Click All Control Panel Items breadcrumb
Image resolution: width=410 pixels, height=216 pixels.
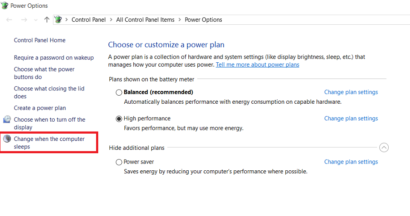(x=145, y=20)
